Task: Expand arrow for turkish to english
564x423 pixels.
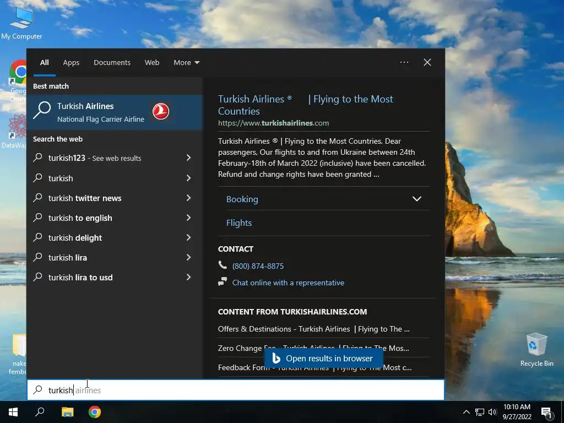Action: [x=188, y=217]
